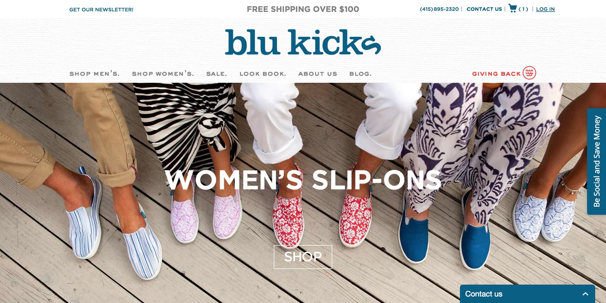Screen dimensions: 606x303
Task: Open the shopping cart icon
Action: click(x=512, y=8)
